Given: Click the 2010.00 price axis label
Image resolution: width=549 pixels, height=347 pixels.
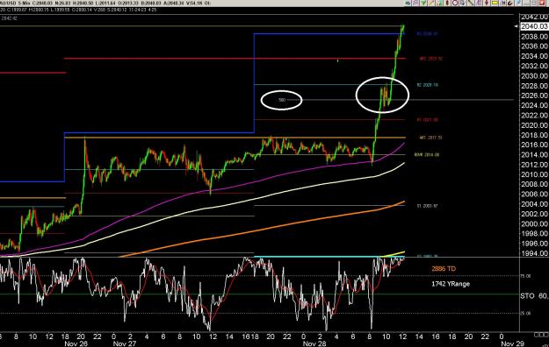Looking at the screenshot, I should pos(534,174).
